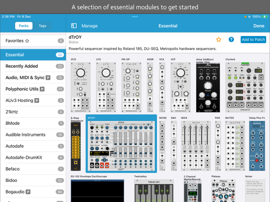The width and height of the screenshot is (270, 202).
Task: Select the S&H module thumbnail
Action: point(174,146)
